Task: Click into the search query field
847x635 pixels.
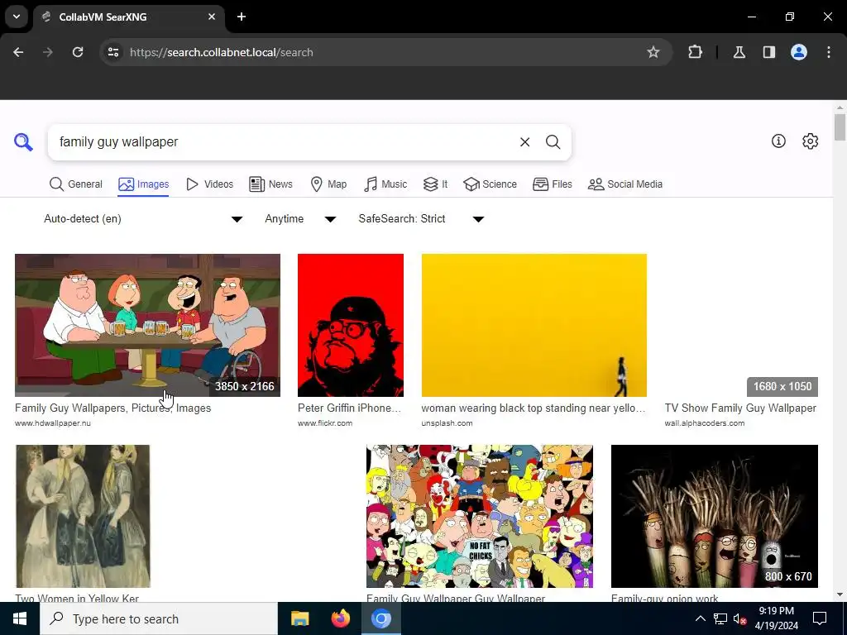Action: (284, 142)
